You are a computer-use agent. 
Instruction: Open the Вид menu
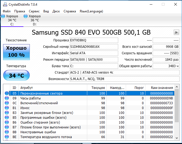coord(46,11)
